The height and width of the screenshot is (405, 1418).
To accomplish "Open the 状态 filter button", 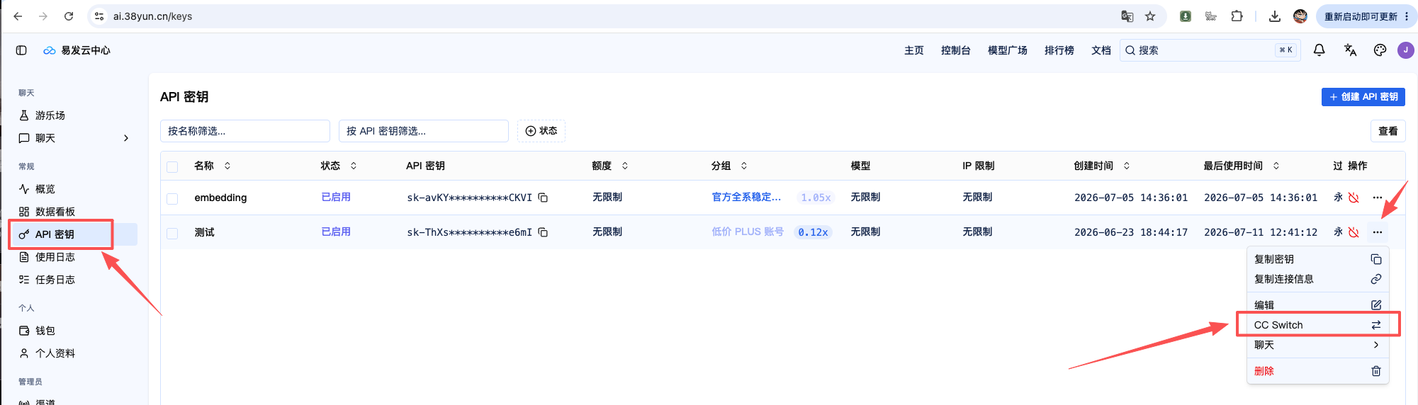I will point(541,131).
